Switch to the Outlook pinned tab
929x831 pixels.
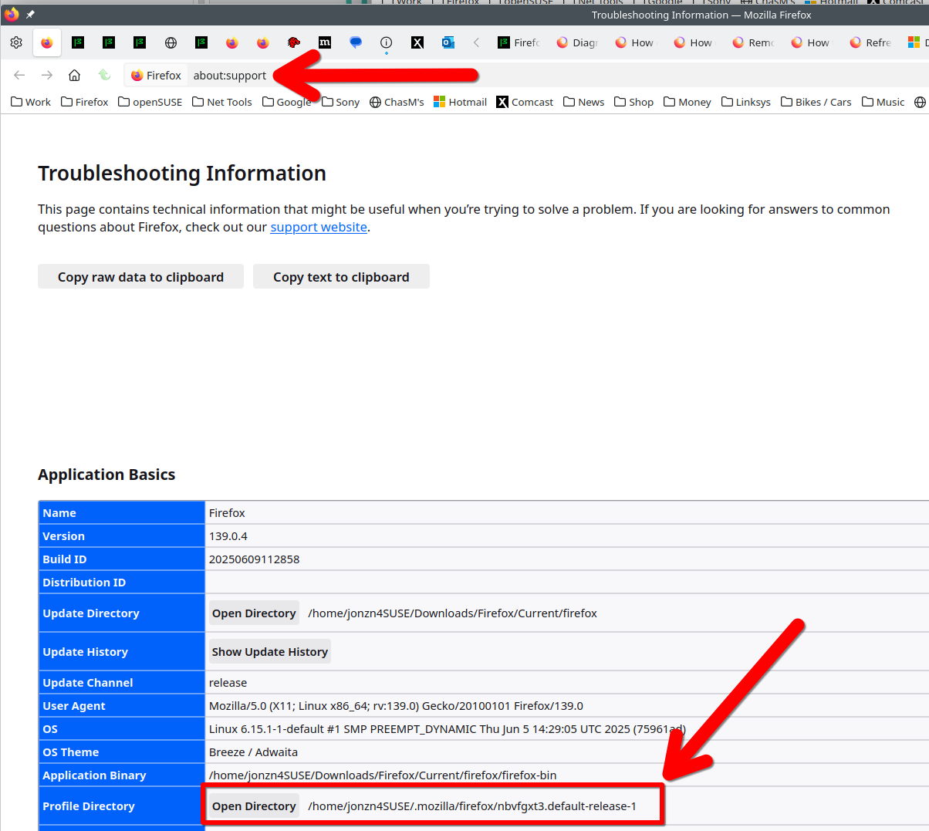click(x=448, y=42)
